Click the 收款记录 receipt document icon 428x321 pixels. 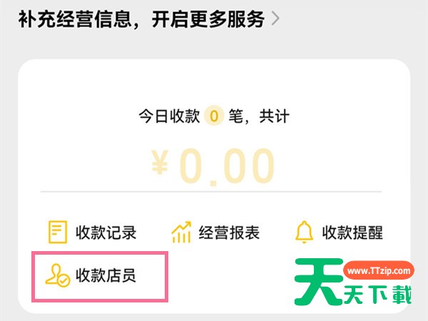[x=57, y=232]
